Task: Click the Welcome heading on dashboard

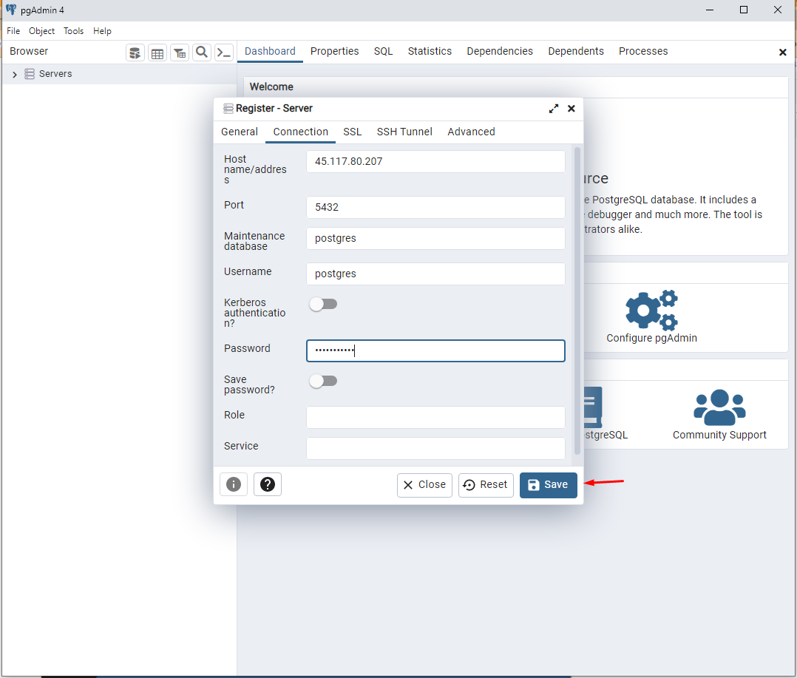Action: pyautogui.click(x=271, y=87)
